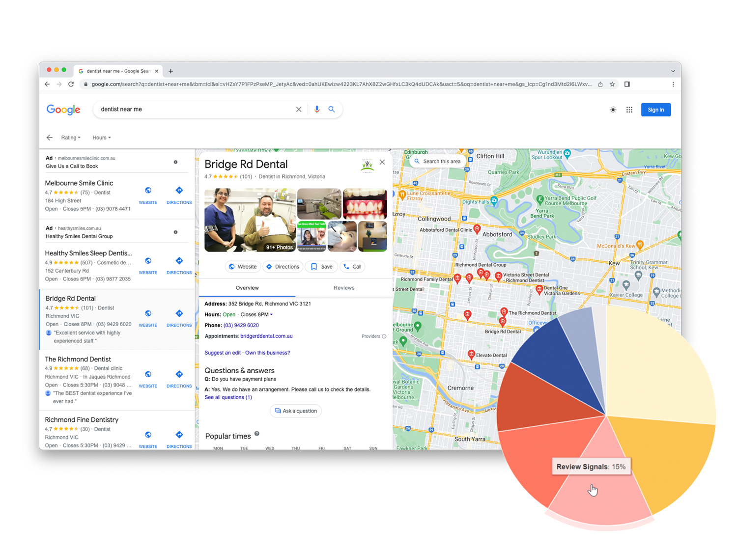737x553 pixels.
Task: Click the Sign in button
Action: coord(655,110)
